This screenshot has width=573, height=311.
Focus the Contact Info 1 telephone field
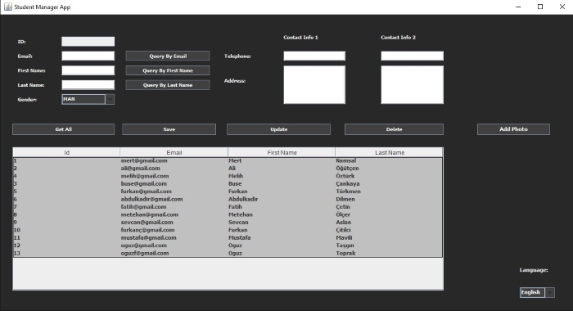pyautogui.click(x=314, y=56)
